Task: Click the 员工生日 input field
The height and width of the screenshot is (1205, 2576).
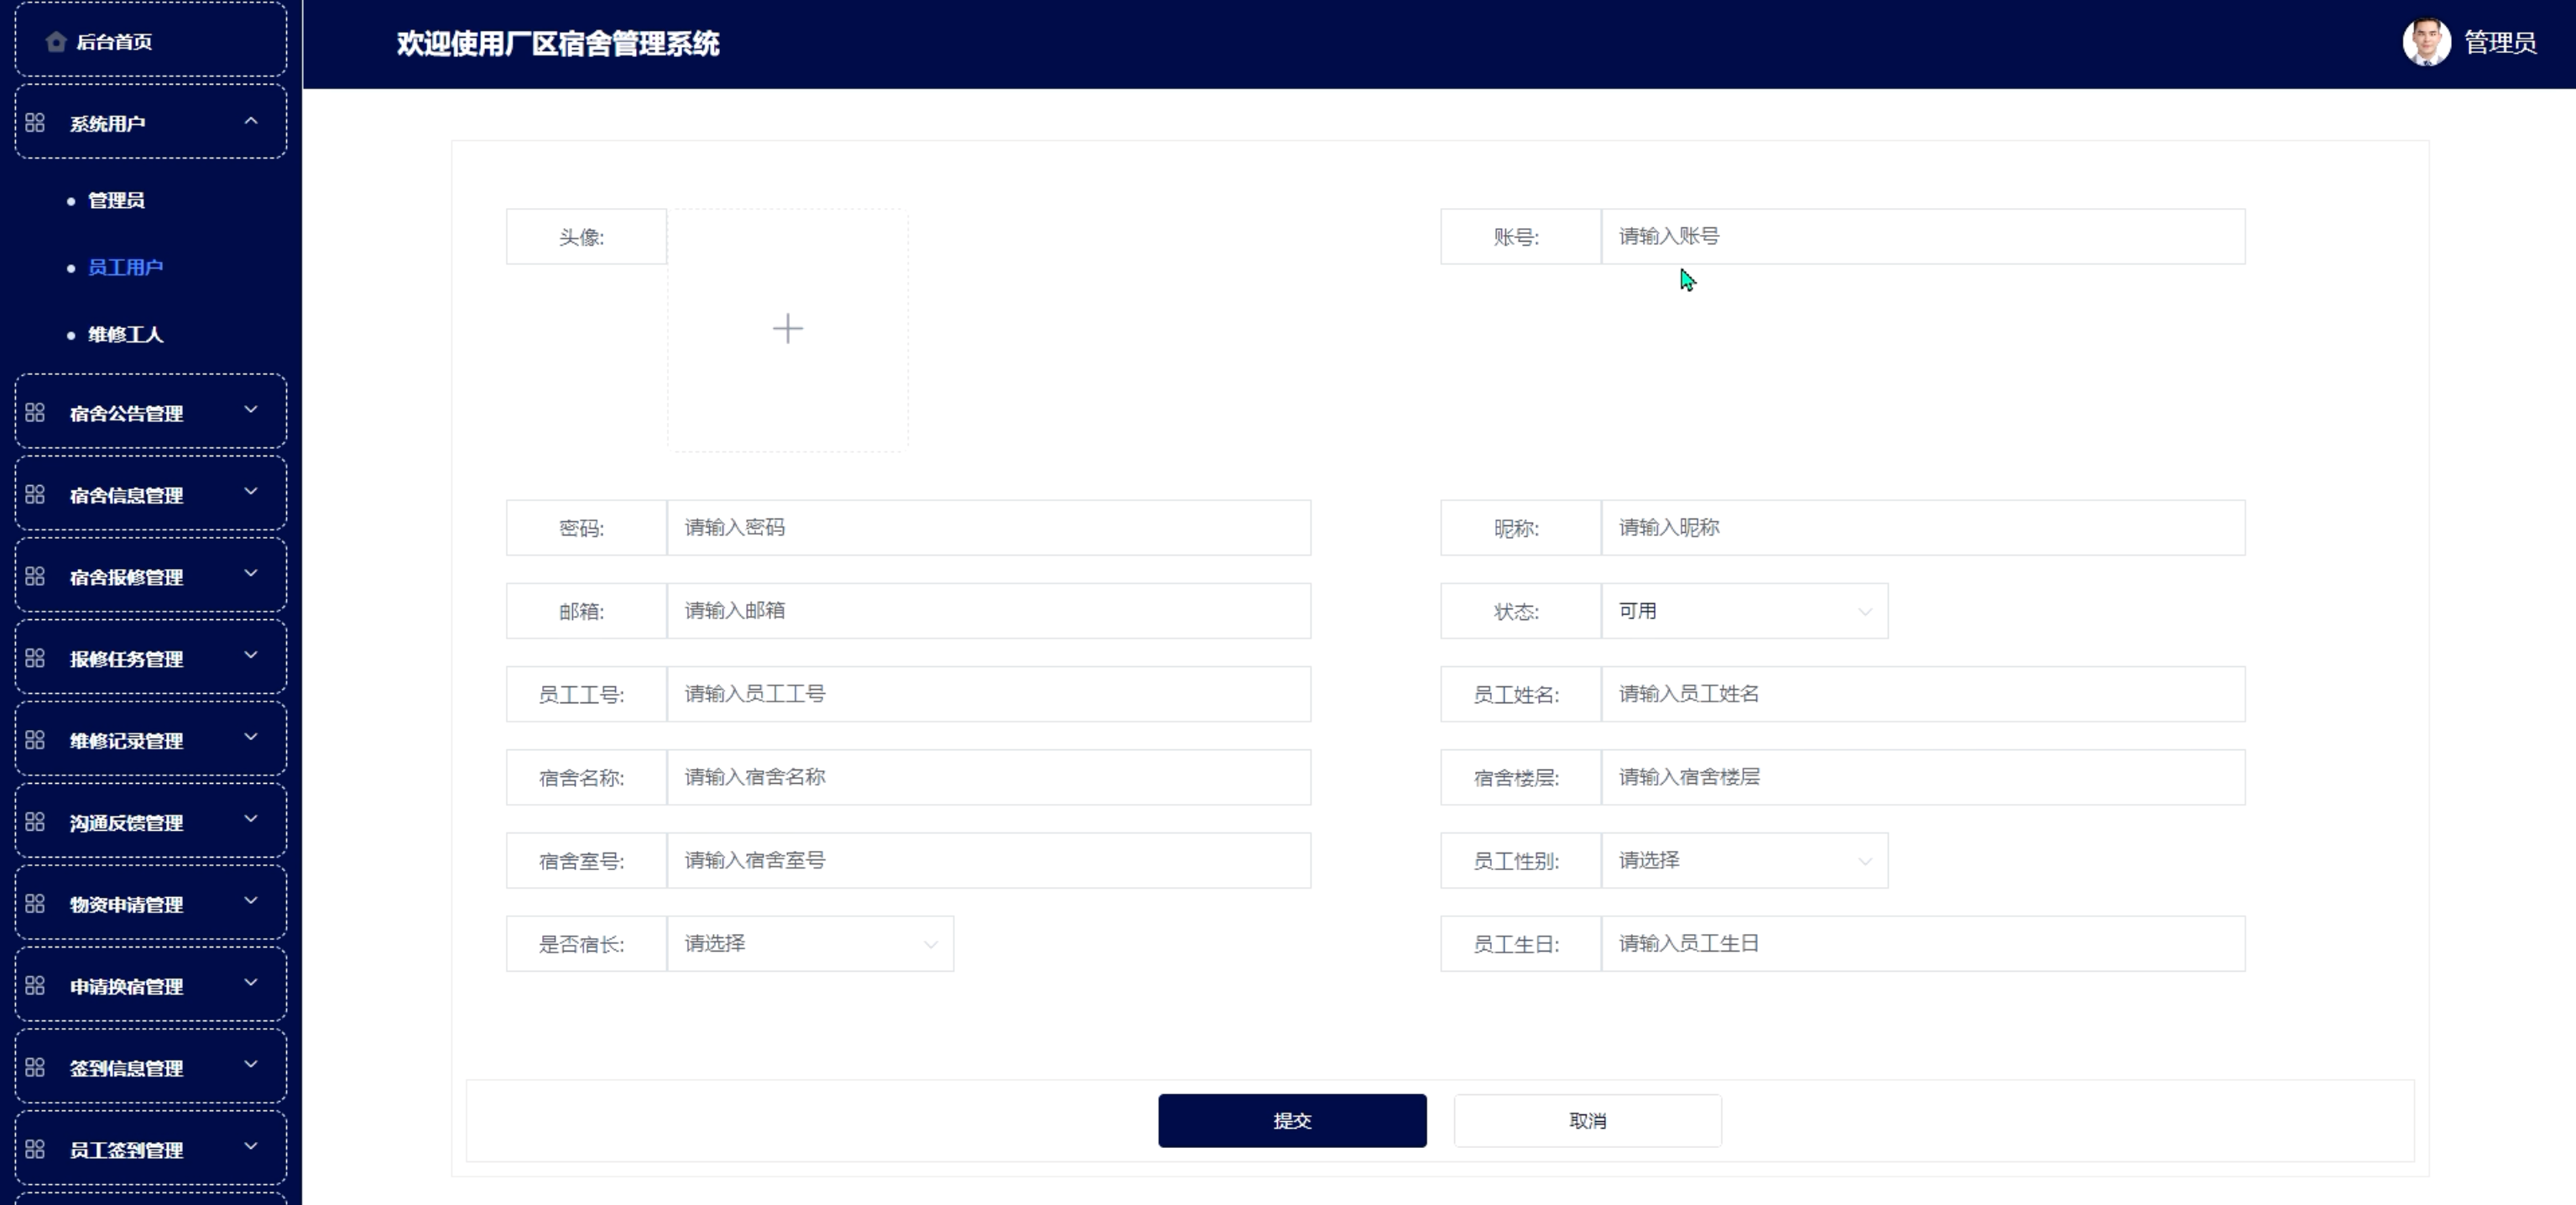Action: coord(1921,944)
